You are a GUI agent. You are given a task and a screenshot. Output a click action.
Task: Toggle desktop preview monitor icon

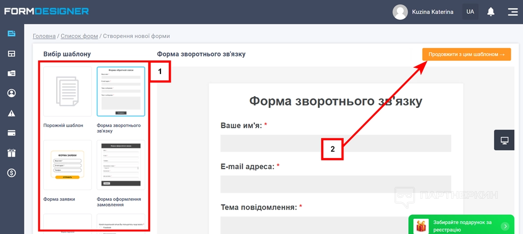point(504,140)
